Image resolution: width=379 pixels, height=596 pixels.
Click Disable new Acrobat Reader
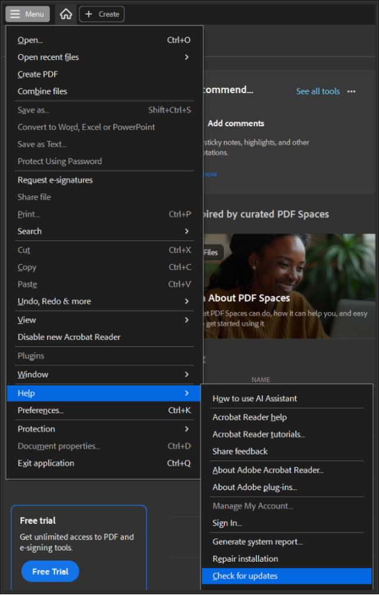tap(69, 337)
